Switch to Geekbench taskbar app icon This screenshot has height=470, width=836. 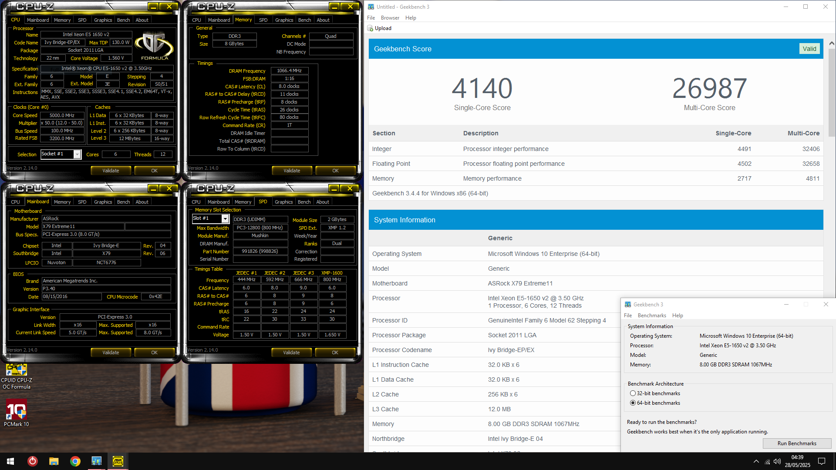[96, 461]
